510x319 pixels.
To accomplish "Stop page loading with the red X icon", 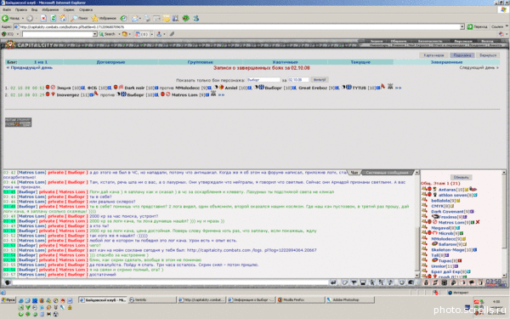I will click(43, 18).
